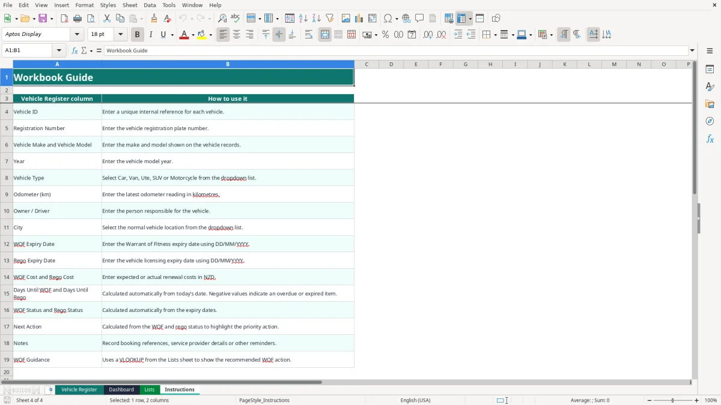Click the row 10 header
The height and width of the screenshot is (405, 721).
pos(7,211)
